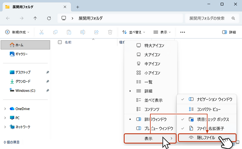Click the Paste clipboard icon
The height and width of the screenshot is (149, 242).
point(69,32)
